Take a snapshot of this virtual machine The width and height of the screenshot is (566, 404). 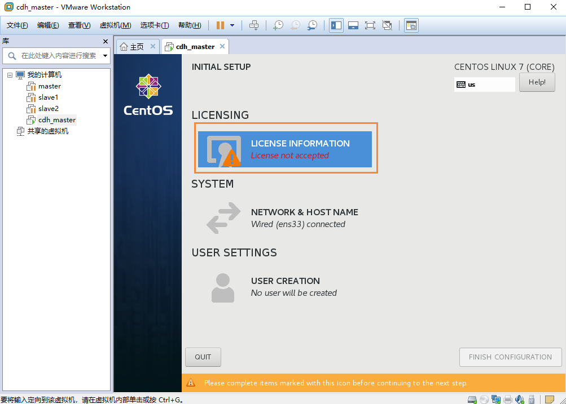[278, 25]
